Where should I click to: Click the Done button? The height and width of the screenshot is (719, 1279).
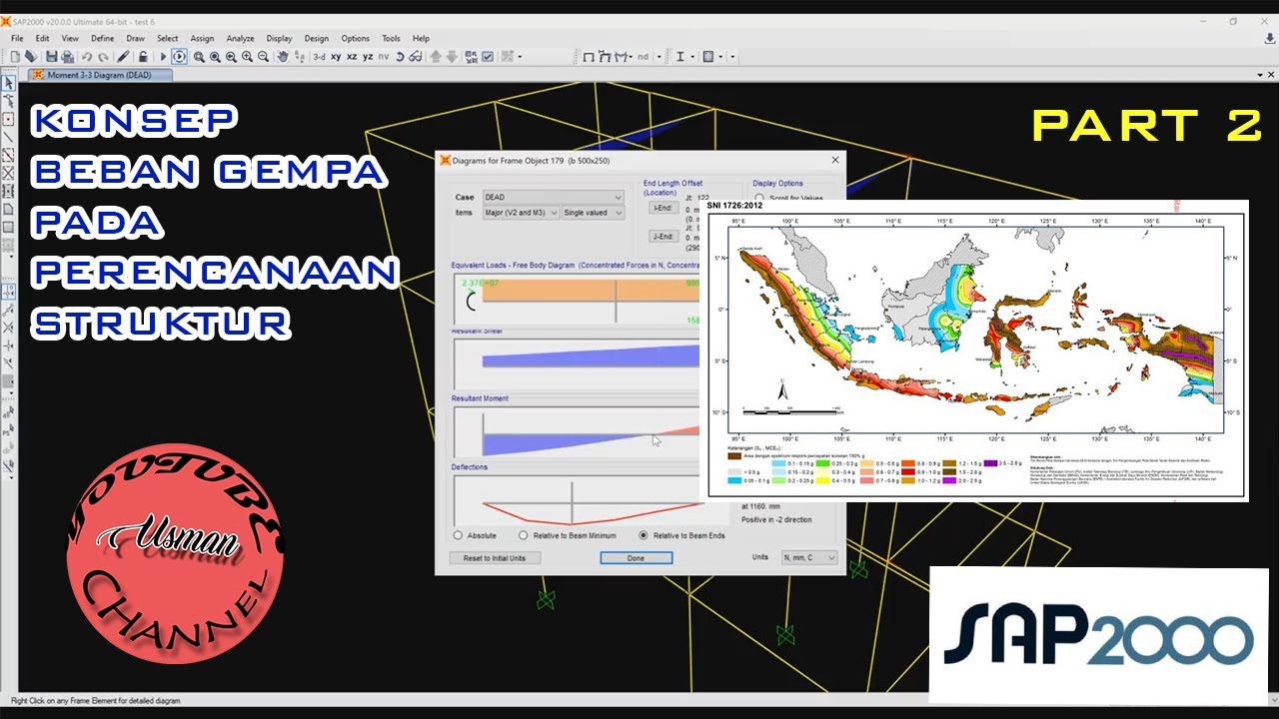point(636,558)
